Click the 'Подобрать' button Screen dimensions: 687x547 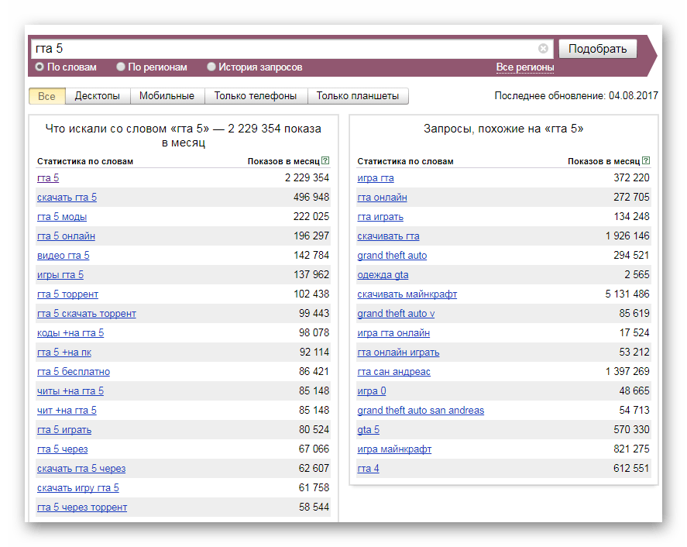598,49
